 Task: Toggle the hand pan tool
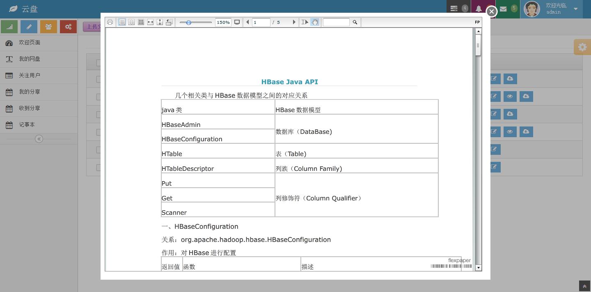(x=314, y=22)
